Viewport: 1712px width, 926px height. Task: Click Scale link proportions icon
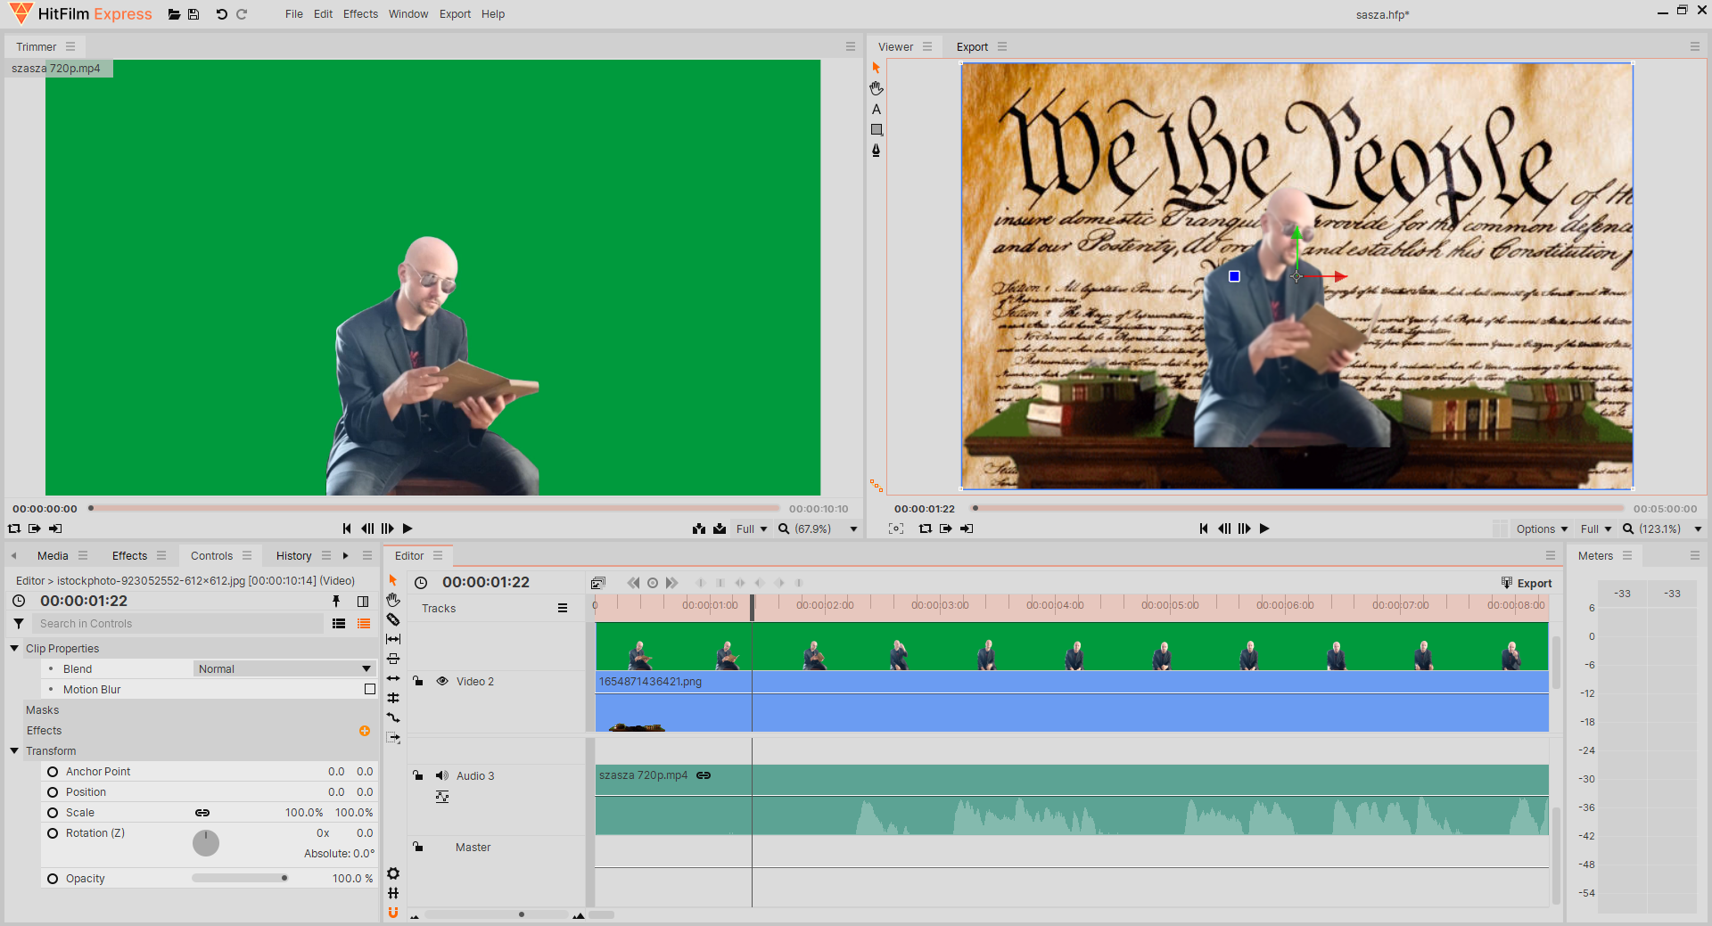click(x=202, y=813)
